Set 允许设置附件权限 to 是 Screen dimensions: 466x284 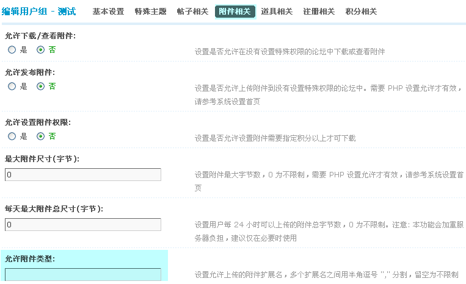pos(12,137)
